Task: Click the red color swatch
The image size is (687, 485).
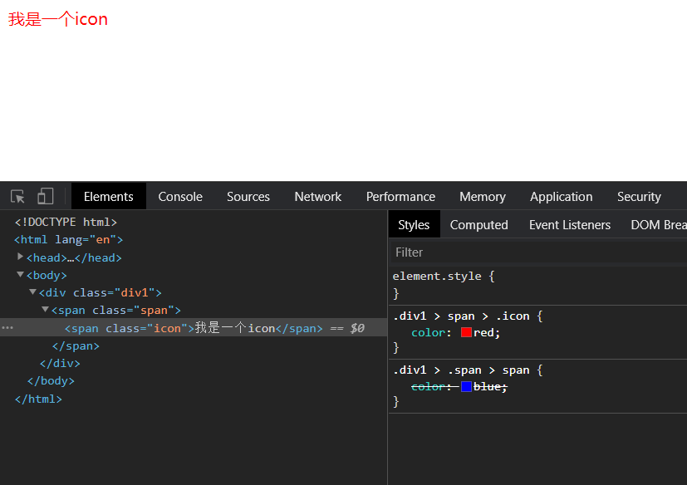Action: (466, 332)
